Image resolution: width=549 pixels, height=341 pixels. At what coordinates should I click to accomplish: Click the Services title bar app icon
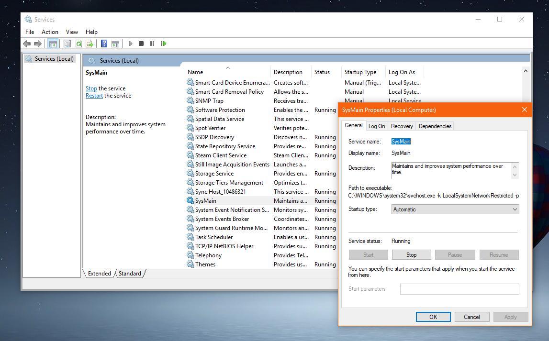click(x=28, y=19)
